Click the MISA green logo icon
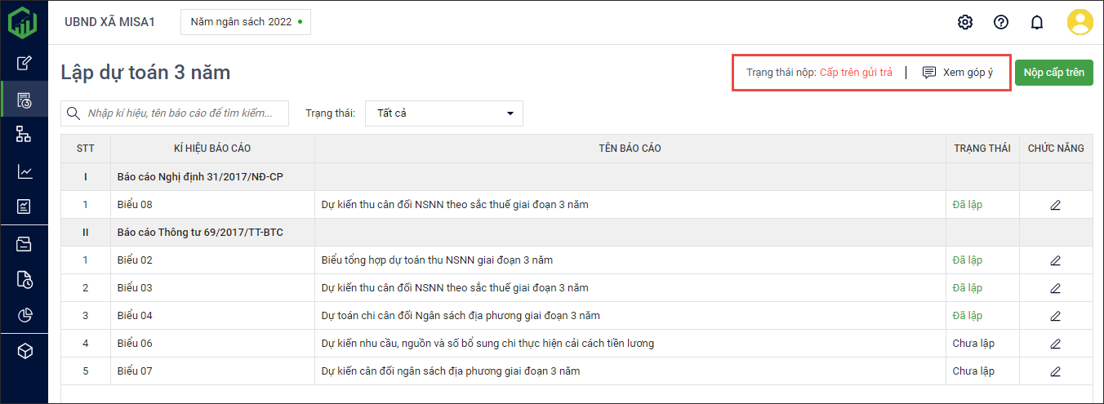1104x404 pixels. click(24, 22)
